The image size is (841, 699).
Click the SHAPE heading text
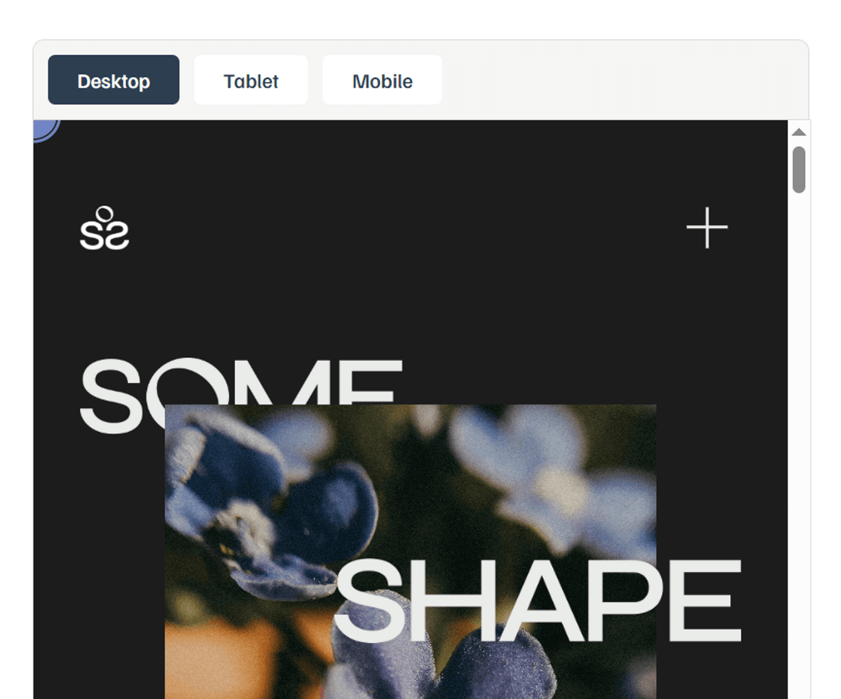click(x=538, y=602)
